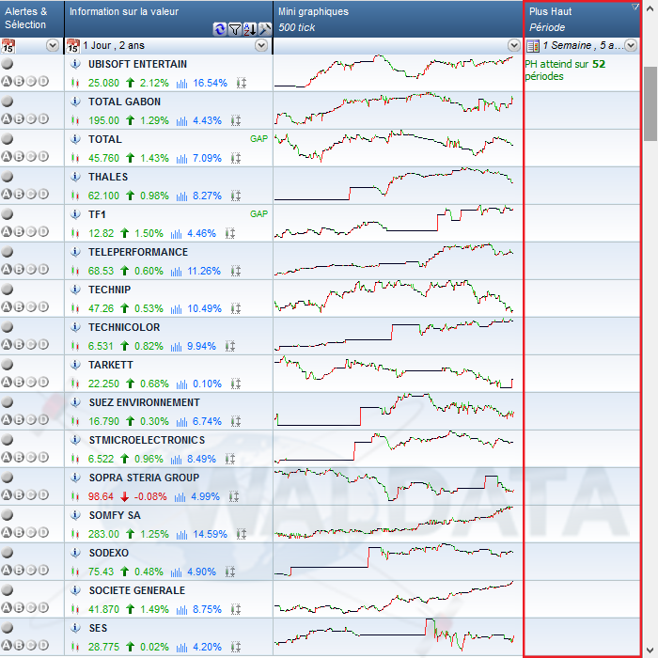Screen dimensions: 658x658
Task: Click scrollbar up arrow
Action: point(650,8)
